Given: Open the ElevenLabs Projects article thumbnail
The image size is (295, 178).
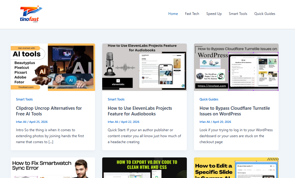Looking at the screenshot, I should [x=145, y=67].
